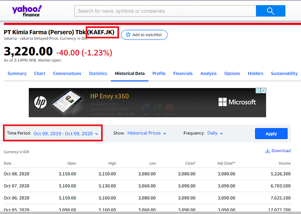View the Financials tab

point(183,73)
